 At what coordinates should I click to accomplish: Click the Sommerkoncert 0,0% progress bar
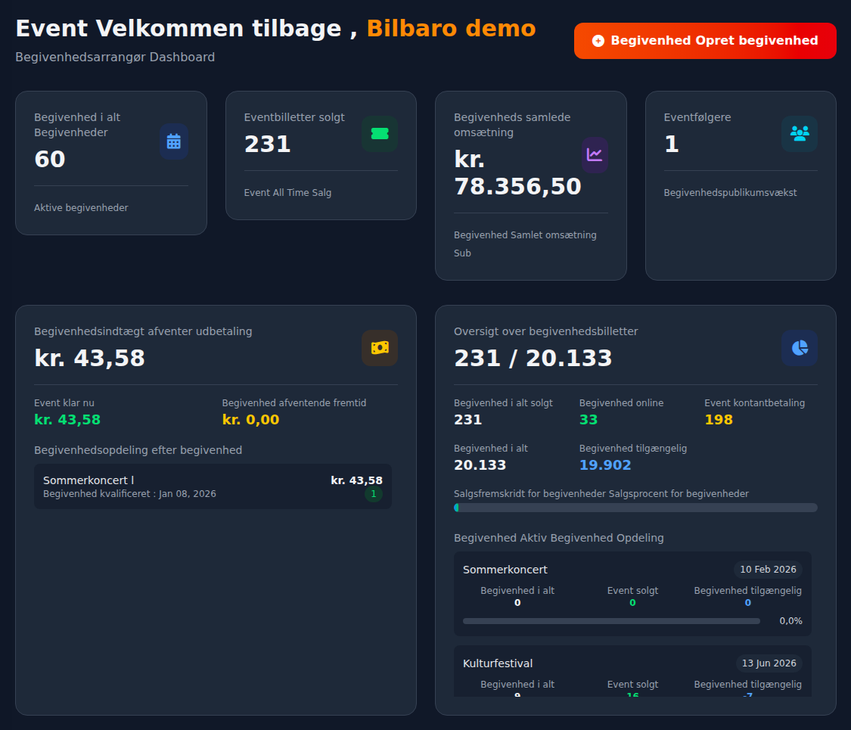(x=611, y=621)
